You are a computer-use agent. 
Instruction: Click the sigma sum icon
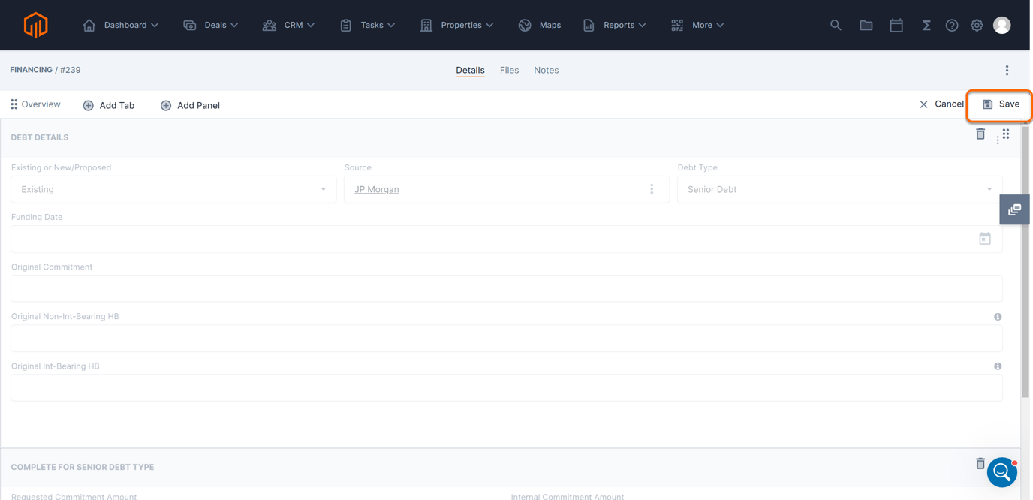tap(926, 25)
